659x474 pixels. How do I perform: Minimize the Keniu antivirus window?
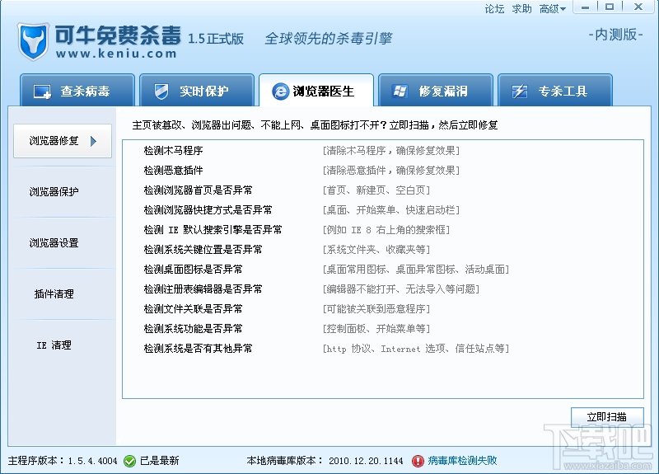tap(585, 7)
